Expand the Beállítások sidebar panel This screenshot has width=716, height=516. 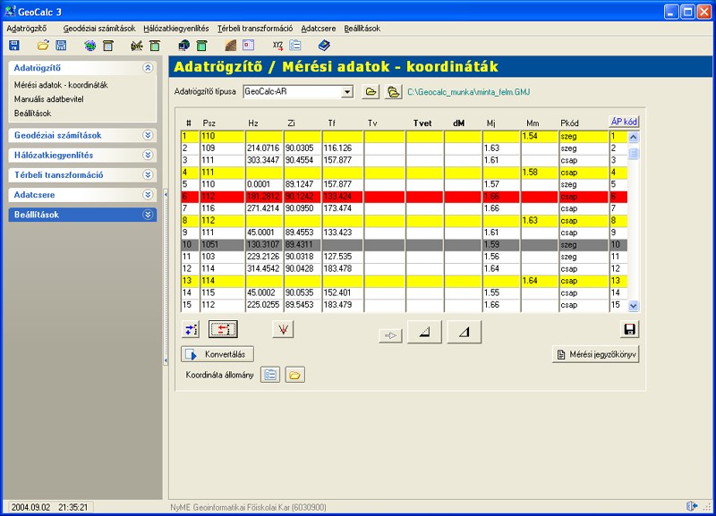click(147, 215)
